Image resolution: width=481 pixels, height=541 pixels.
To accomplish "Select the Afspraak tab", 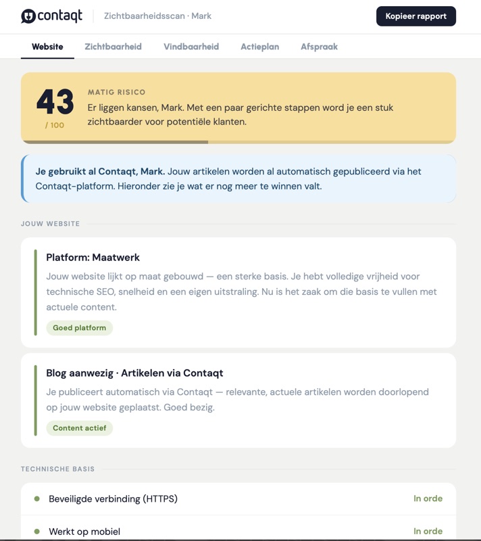I will [x=319, y=47].
